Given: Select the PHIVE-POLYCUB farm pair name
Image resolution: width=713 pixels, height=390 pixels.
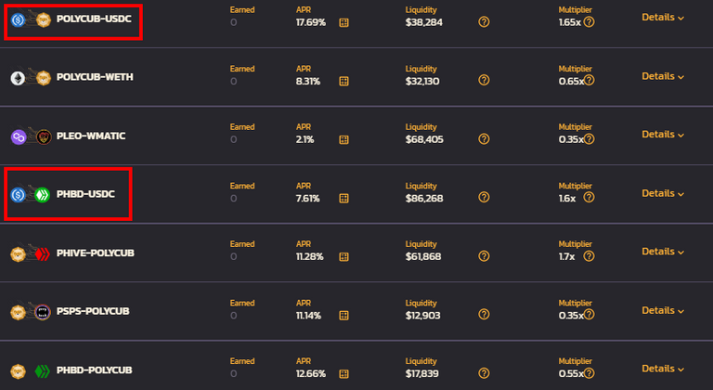Looking at the screenshot, I should coord(95,253).
